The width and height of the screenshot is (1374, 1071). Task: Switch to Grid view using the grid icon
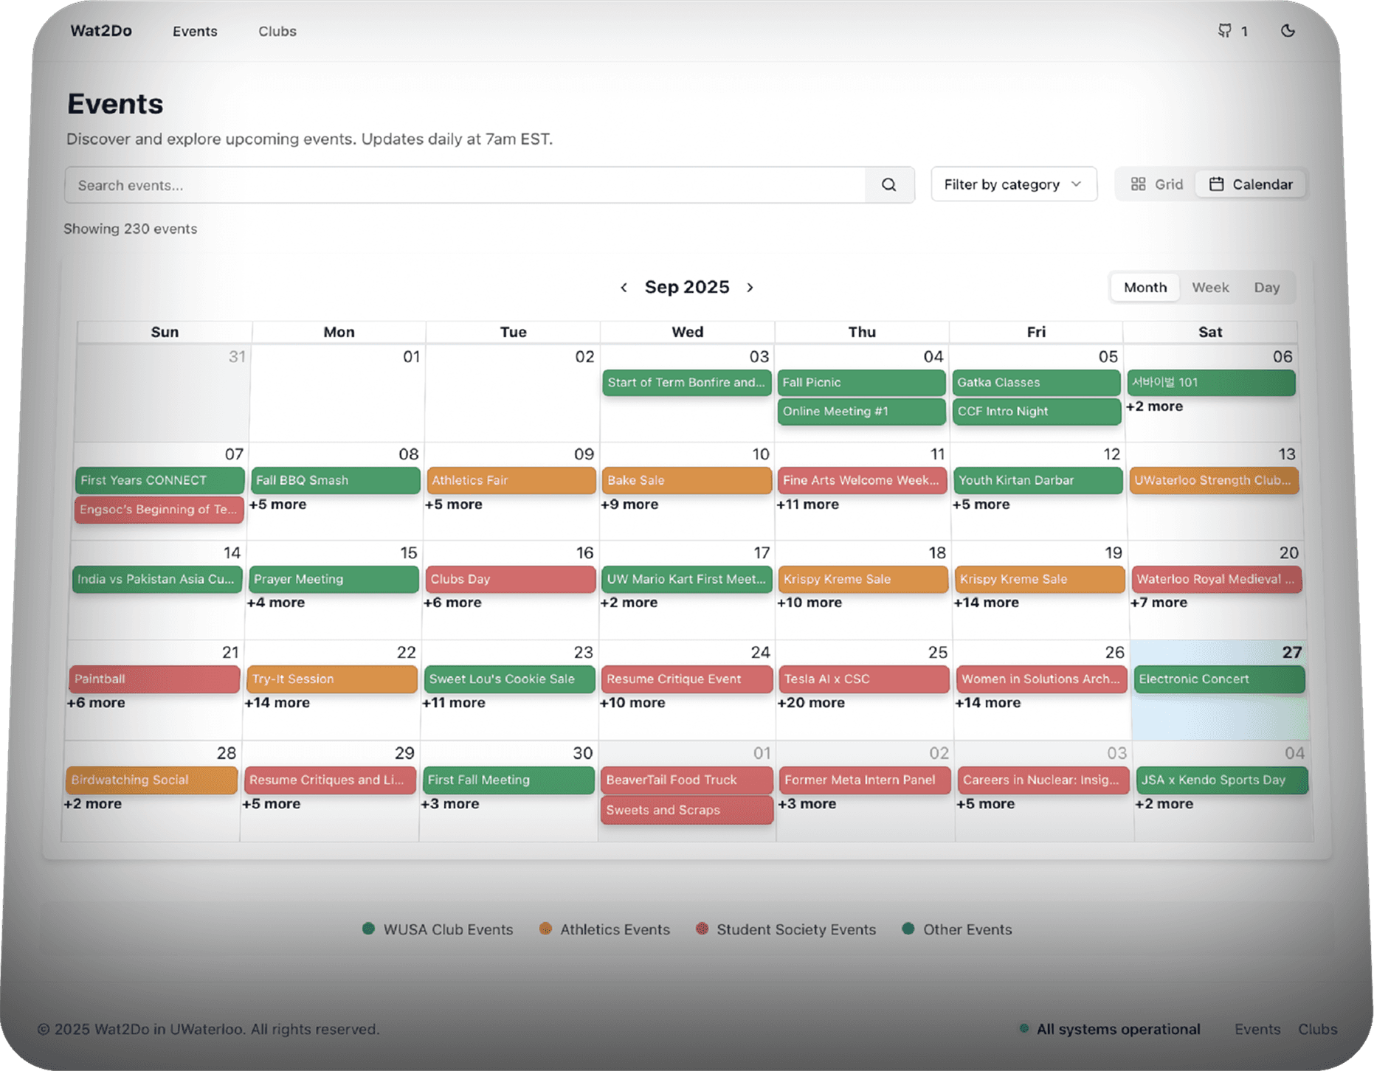coord(1139,184)
